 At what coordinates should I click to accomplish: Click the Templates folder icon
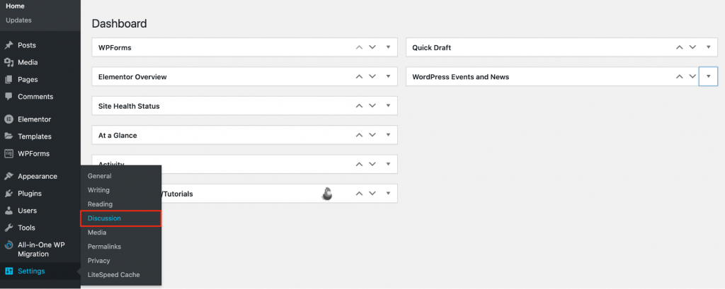[x=8, y=136]
